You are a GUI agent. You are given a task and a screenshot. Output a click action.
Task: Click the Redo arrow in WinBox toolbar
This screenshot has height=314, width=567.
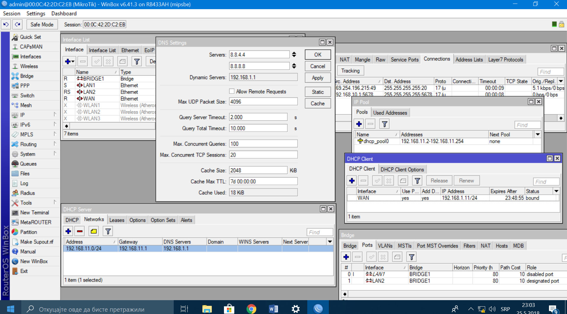18,25
